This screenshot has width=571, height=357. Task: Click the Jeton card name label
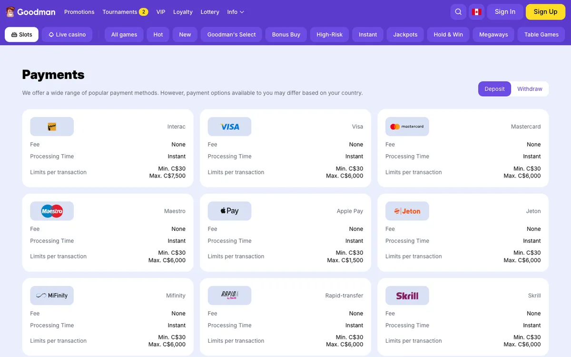[533, 211]
